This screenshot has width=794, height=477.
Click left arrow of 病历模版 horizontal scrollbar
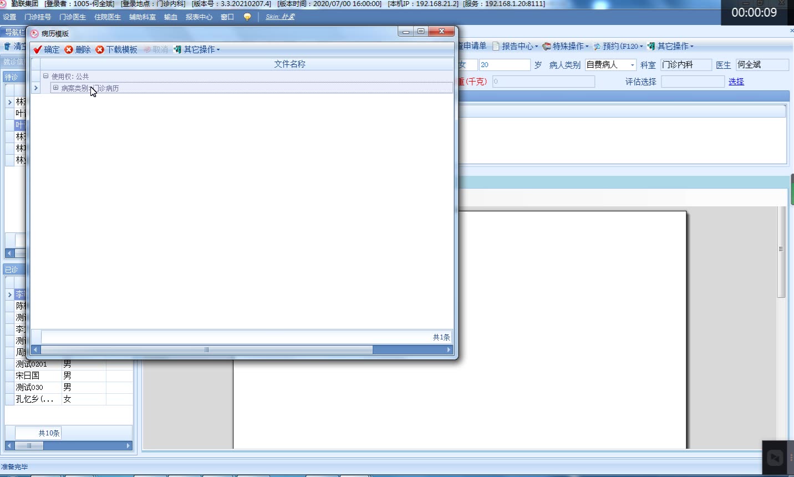[35, 350]
